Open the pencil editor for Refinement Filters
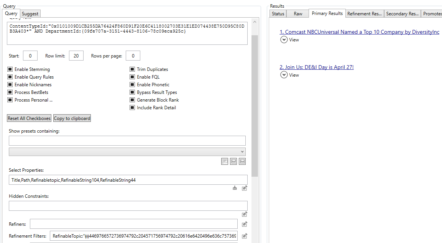This screenshot has height=243, width=442. pyautogui.click(x=244, y=236)
